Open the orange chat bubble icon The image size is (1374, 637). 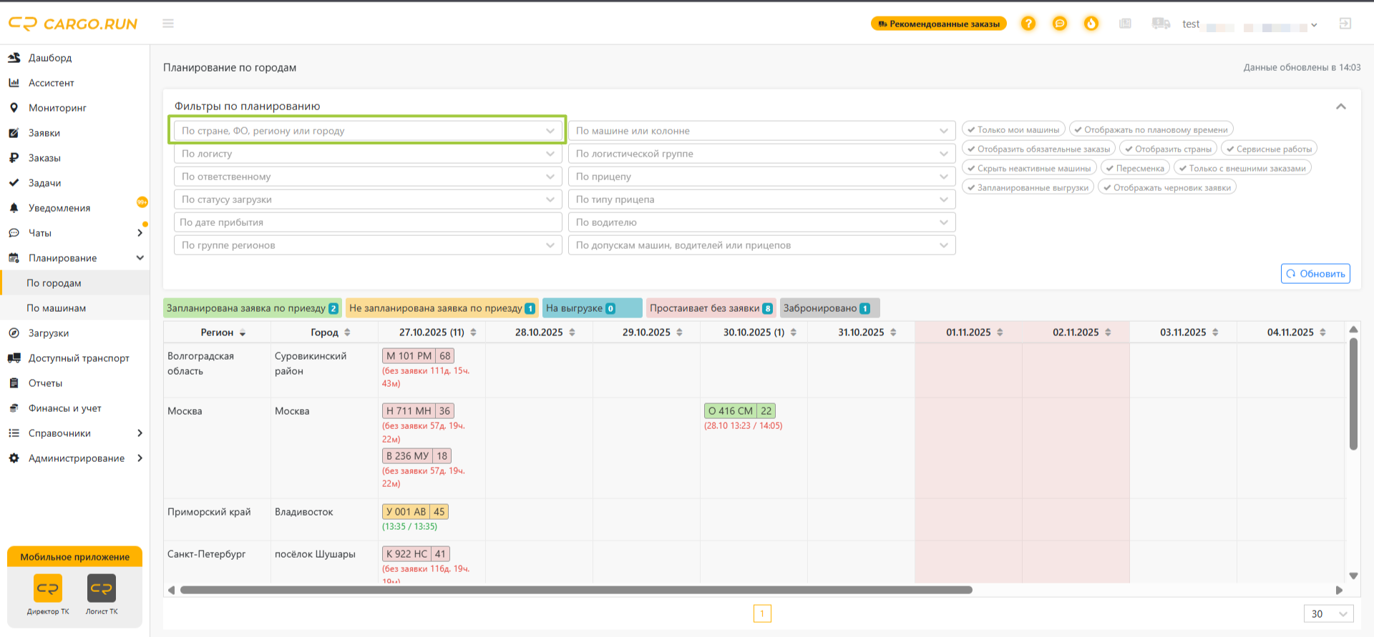1060,24
